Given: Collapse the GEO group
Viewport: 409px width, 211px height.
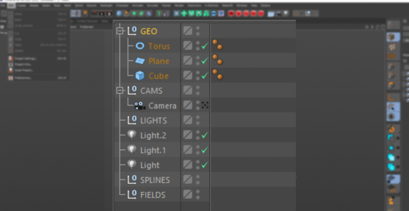Looking at the screenshot, I should (120, 31).
